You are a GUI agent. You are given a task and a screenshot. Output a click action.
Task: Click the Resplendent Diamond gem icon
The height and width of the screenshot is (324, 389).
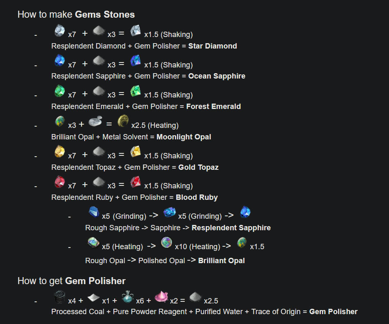[60, 31]
